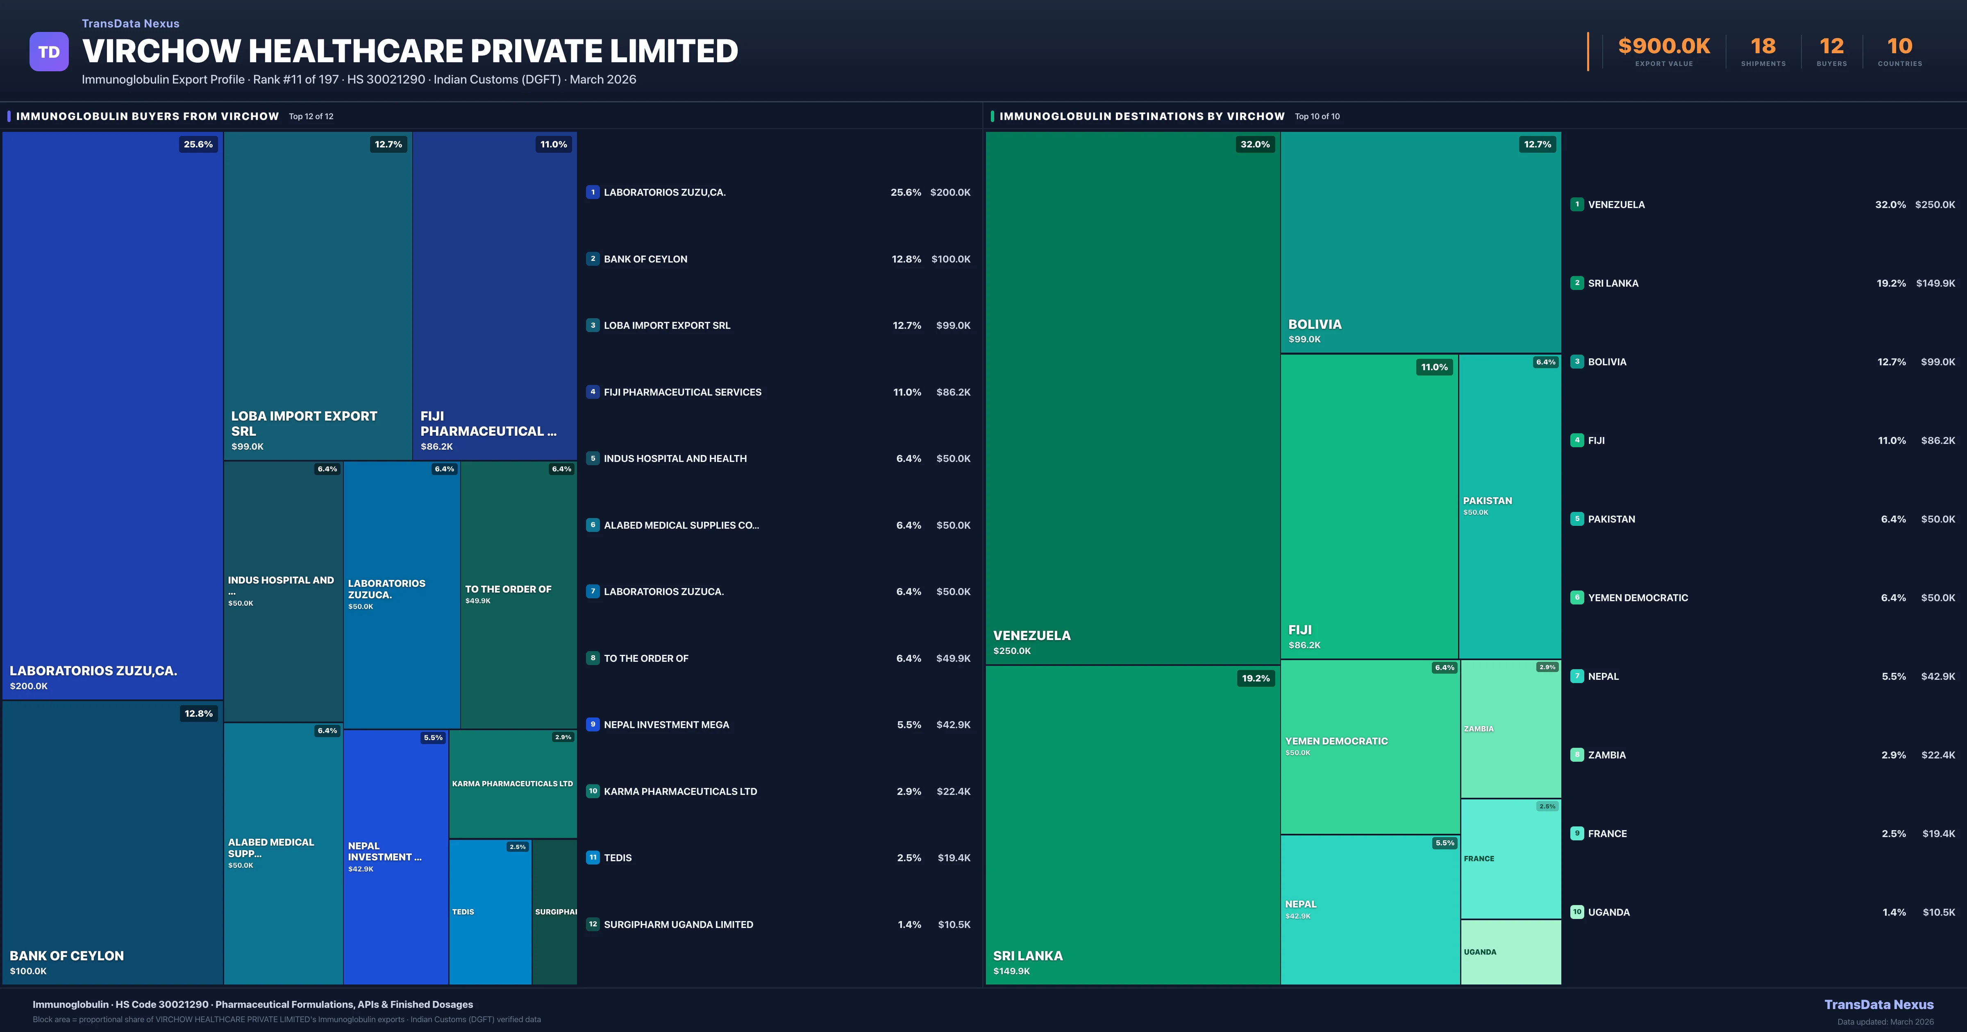The height and width of the screenshot is (1032, 1967).
Task: Click Immunoglobulin Buyers From Virchow heading
Action: 148,116
